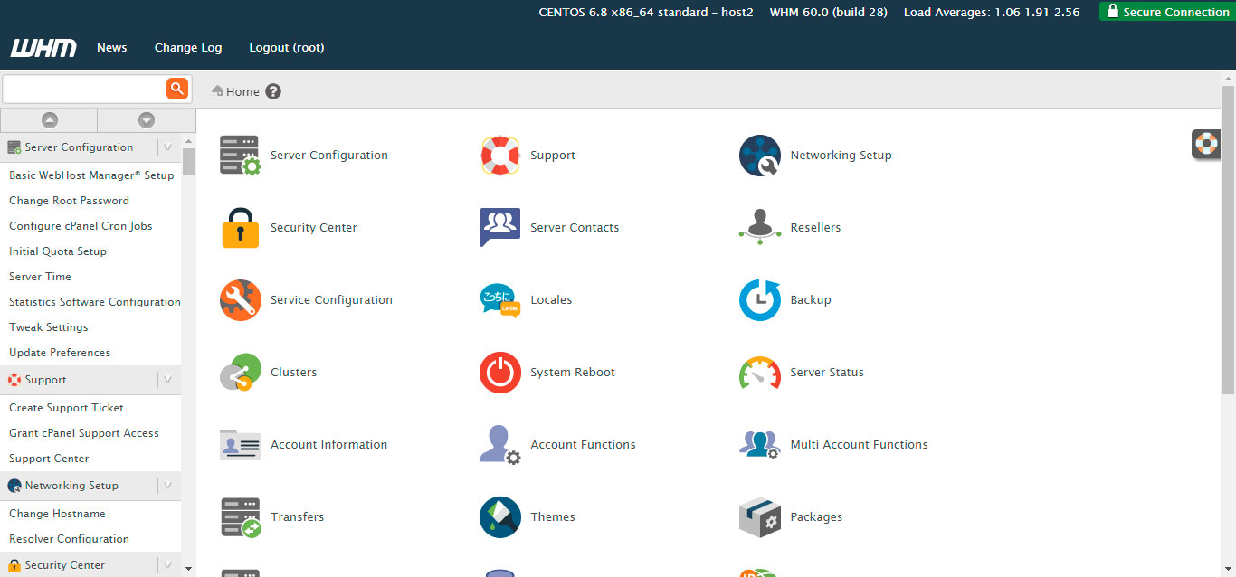Screen dimensions: 1236x577
Task: Open Support Center sidebar link
Action: 49,459
